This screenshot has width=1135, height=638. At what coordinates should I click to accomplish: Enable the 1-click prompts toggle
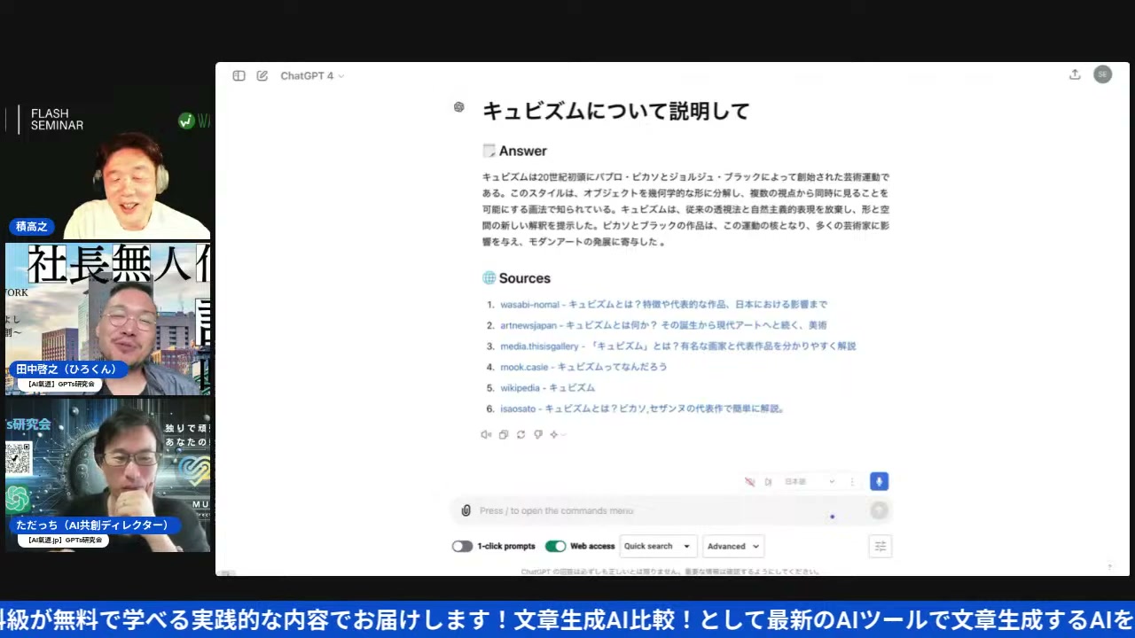(462, 546)
